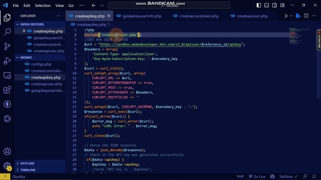Open the Thunder Client lightning icon
Viewport: 321px width, 180px height.
pyautogui.click(x=7, y=104)
